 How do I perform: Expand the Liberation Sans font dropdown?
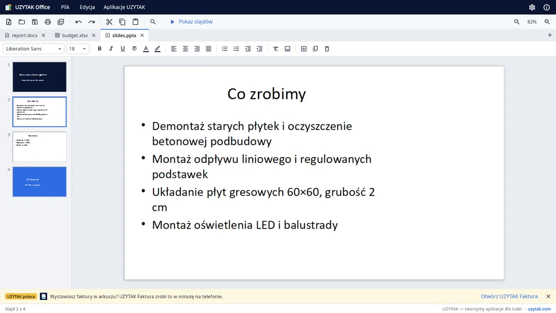33,49
